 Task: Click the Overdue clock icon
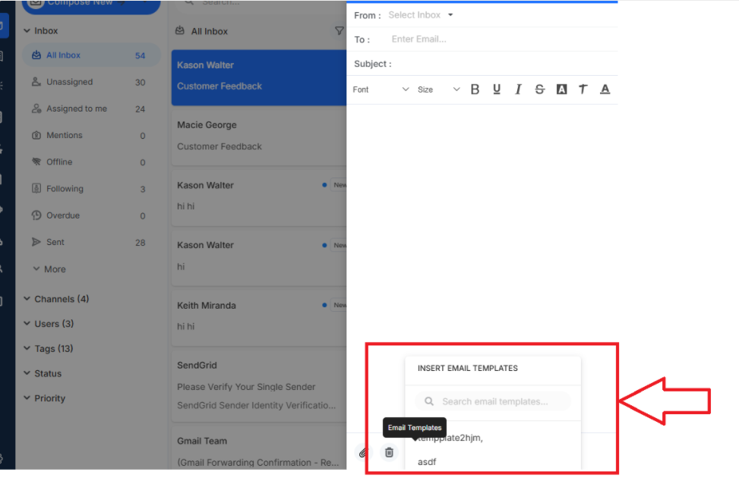tap(36, 215)
